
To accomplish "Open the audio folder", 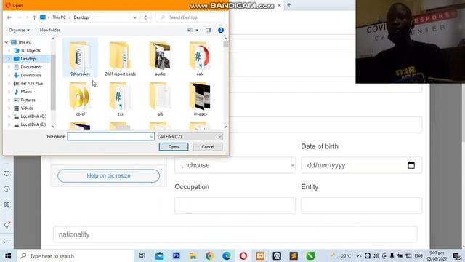I will pos(160,58).
